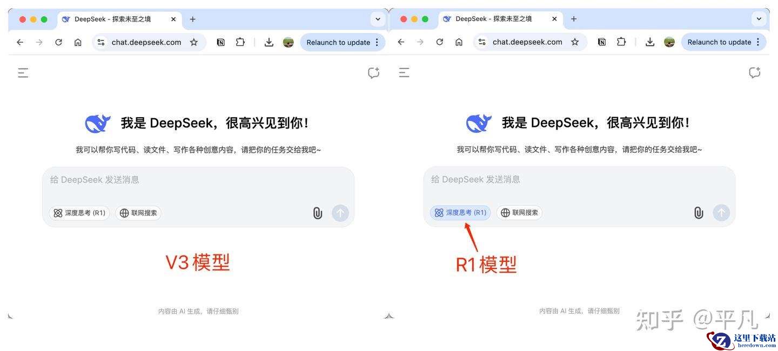
Task: Open Notion extension in right browser
Action: (x=602, y=42)
